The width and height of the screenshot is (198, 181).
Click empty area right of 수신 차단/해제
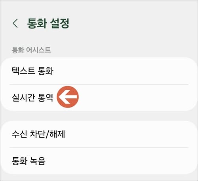point(131,134)
